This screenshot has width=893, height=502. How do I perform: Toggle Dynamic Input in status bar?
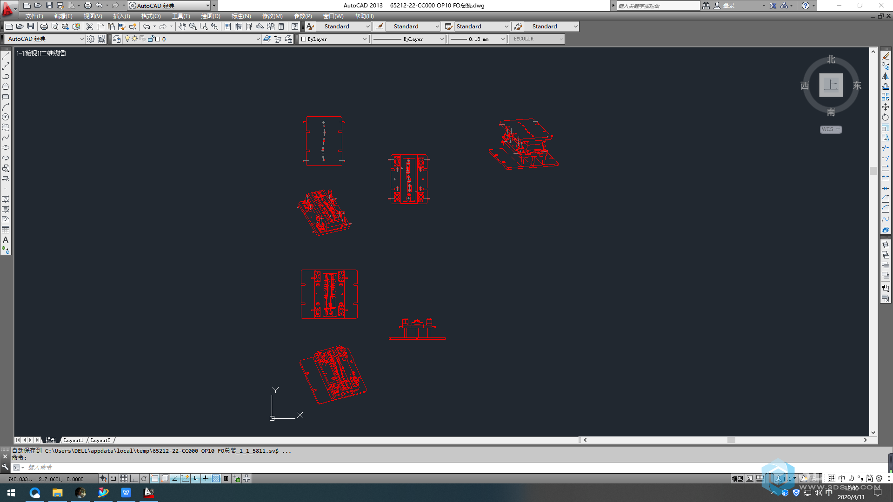click(195, 478)
